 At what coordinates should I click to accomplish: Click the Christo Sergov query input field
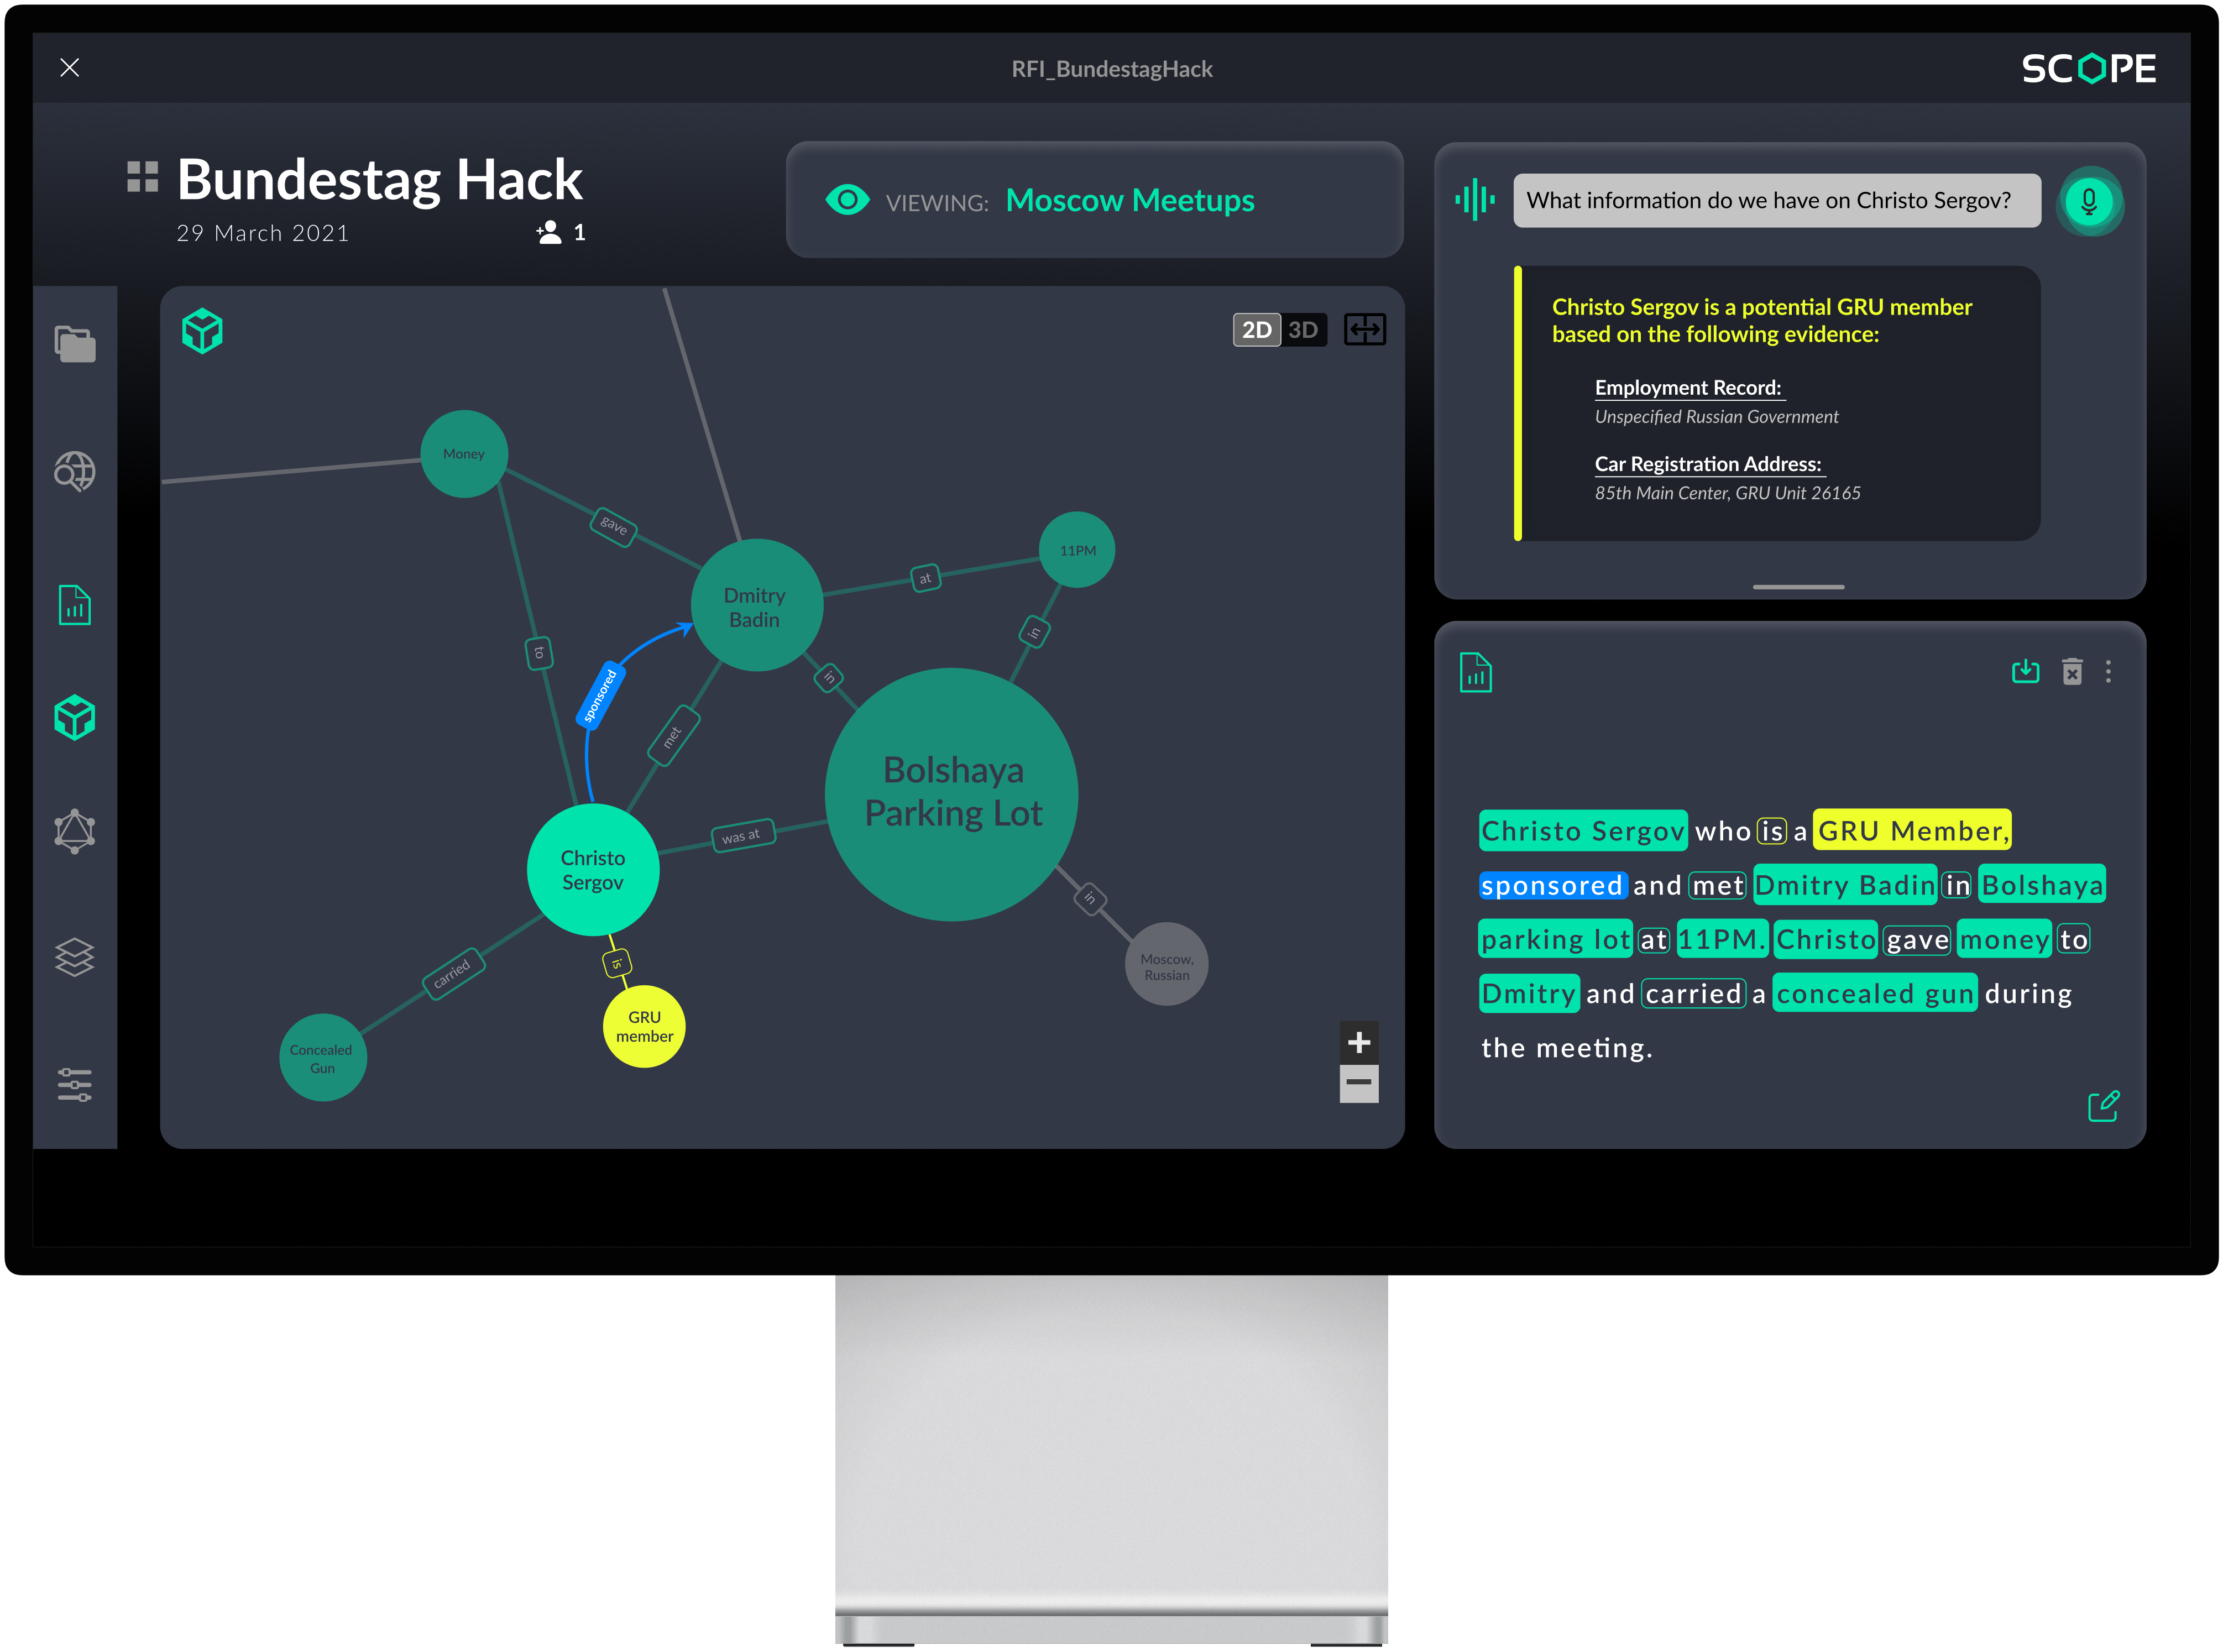click(x=1776, y=201)
